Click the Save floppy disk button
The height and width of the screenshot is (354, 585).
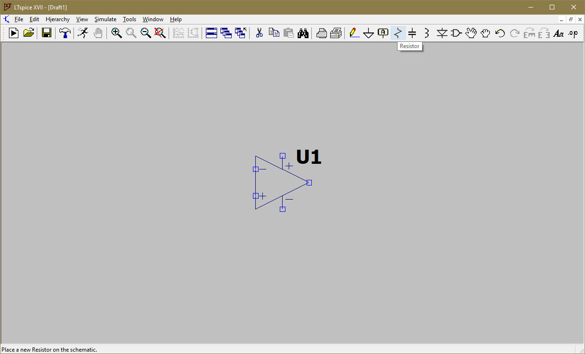pos(47,33)
